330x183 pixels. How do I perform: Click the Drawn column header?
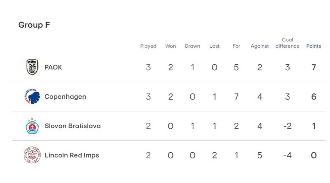pyautogui.click(x=192, y=46)
